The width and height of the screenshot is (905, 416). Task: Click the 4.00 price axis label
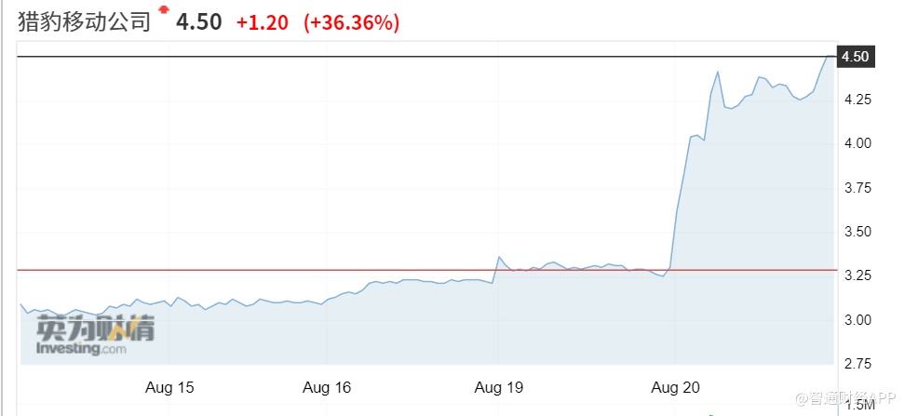tap(856, 143)
